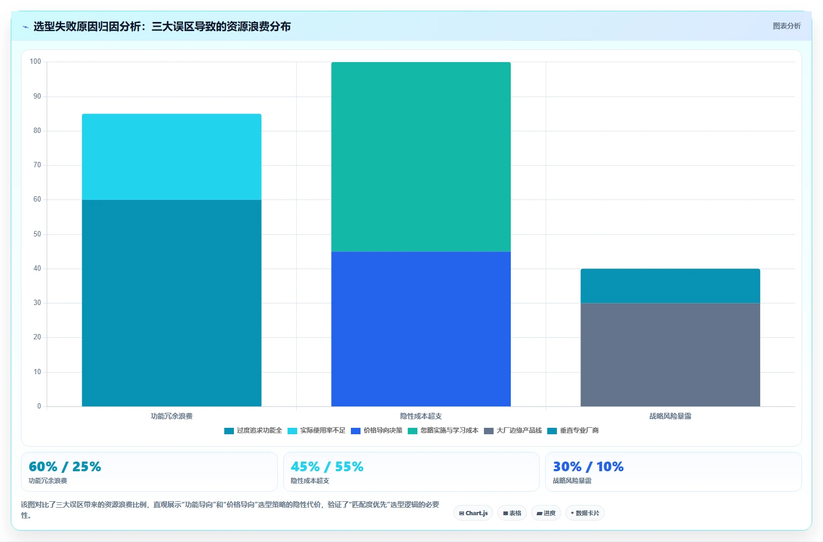Click the 表格 tag chip

point(512,513)
